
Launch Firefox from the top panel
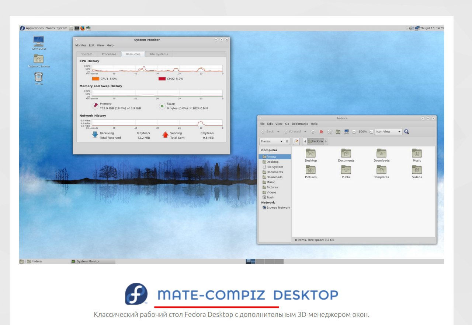coord(82,28)
